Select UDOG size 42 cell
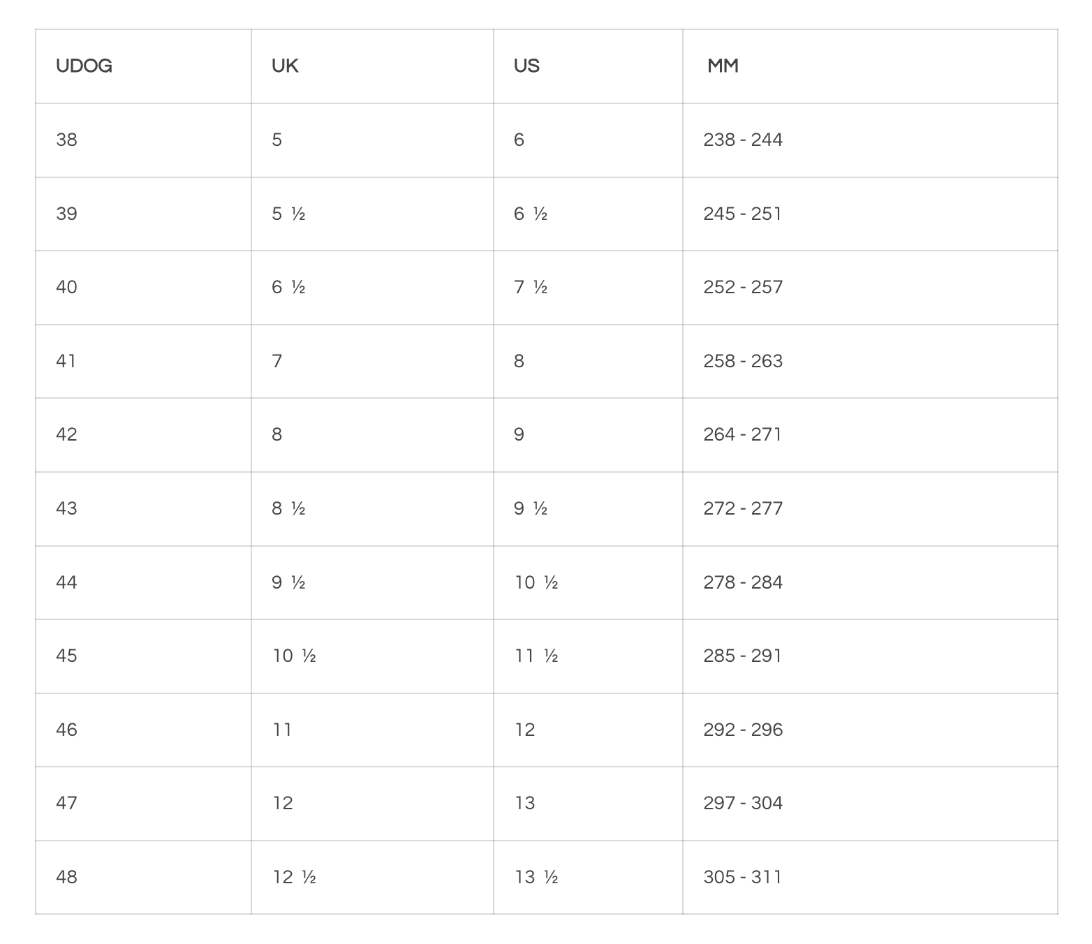The image size is (1092, 944). click(67, 434)
